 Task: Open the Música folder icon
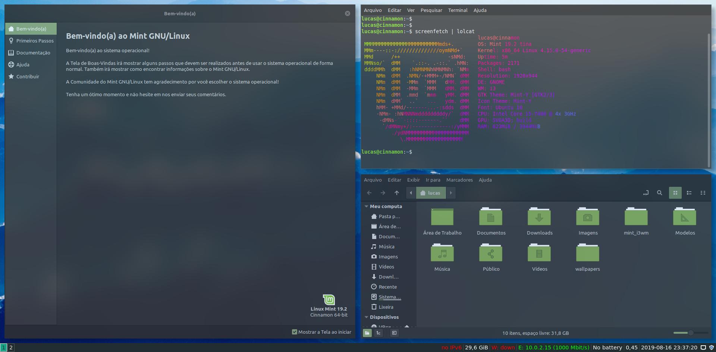click(442, 258)
